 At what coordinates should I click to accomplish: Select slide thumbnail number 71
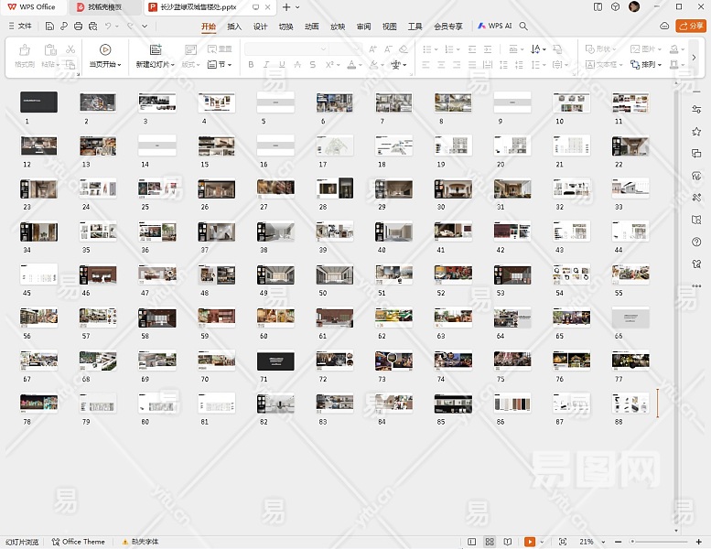[x=275, y=361]
